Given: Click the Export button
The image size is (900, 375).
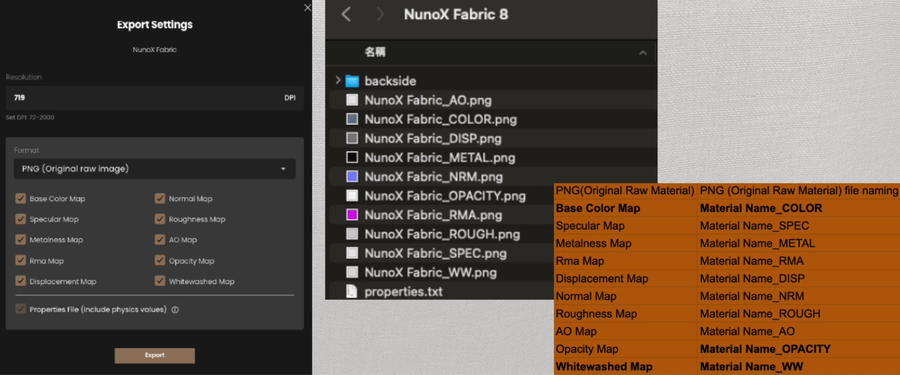Looking at the screenshot, I should pyautogui.click(x=154, y=355).
